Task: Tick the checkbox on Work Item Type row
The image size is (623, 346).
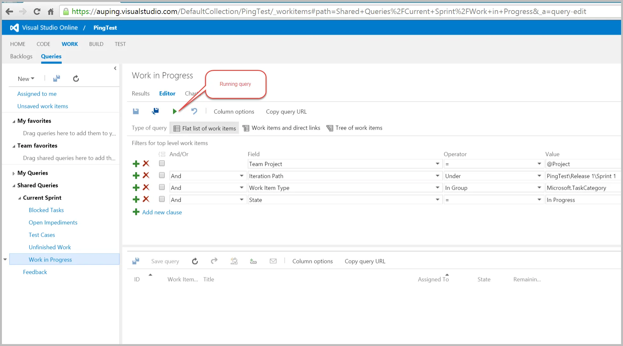Action: point(162,187)
